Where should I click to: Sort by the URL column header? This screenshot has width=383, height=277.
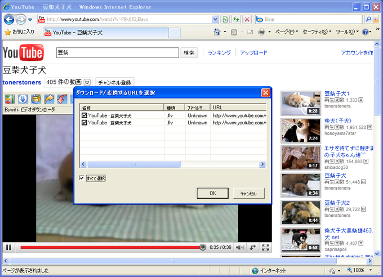[x=238, y=108]
